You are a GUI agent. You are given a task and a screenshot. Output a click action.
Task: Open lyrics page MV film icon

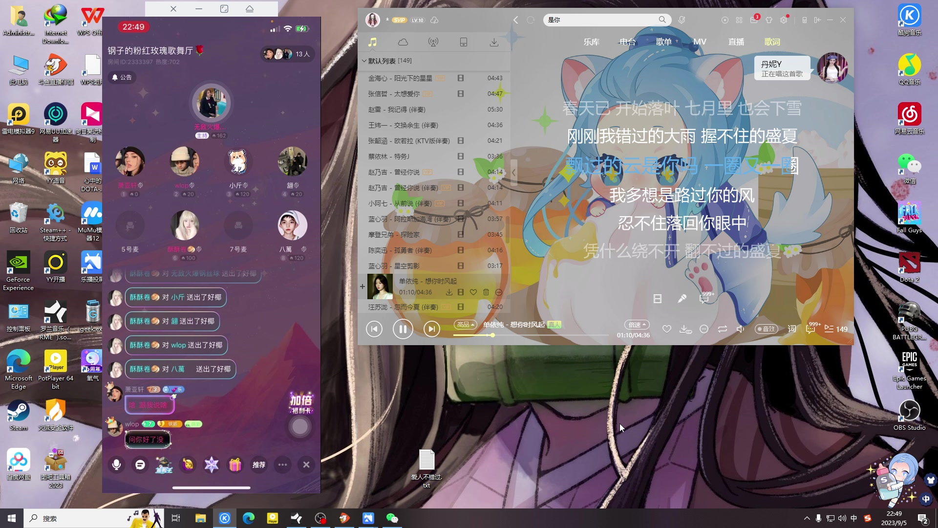(x=658, y=298)
